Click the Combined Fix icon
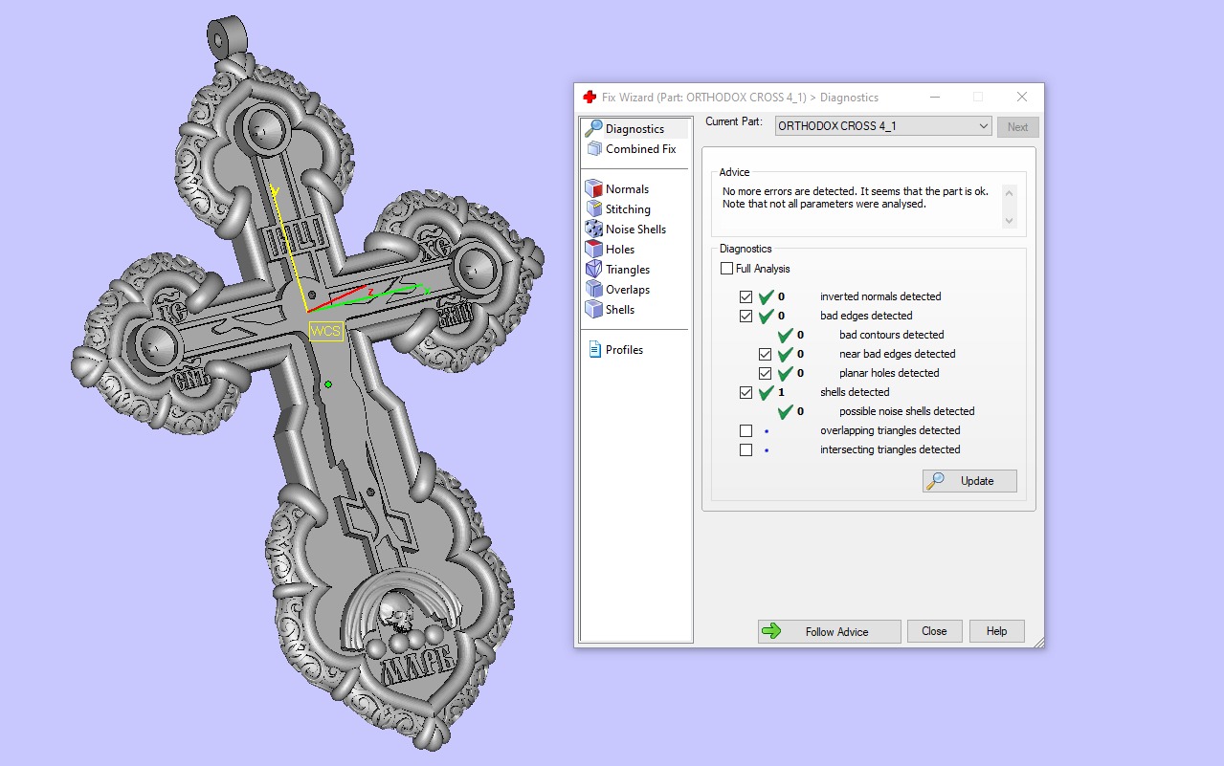The height and width of the screenshot is (766, 1224). (593, 149)
